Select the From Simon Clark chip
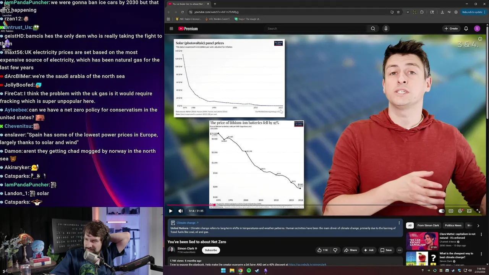The width and height of the screenshot is (489, 275). point(428,225)
